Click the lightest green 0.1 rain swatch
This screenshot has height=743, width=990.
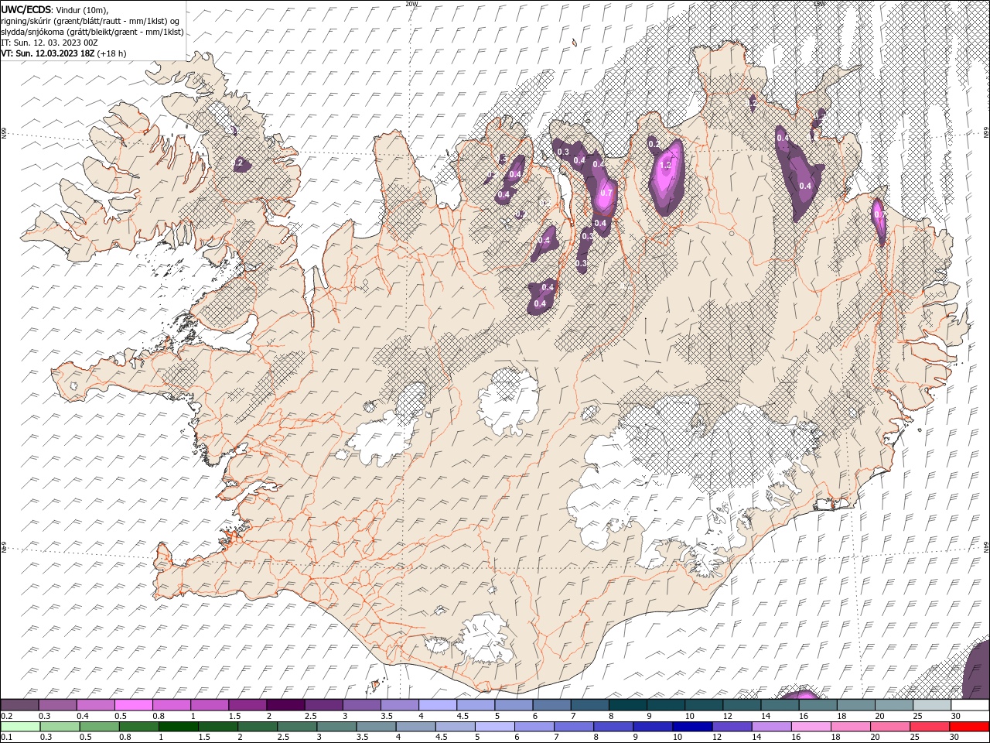[x=20, y=727]
